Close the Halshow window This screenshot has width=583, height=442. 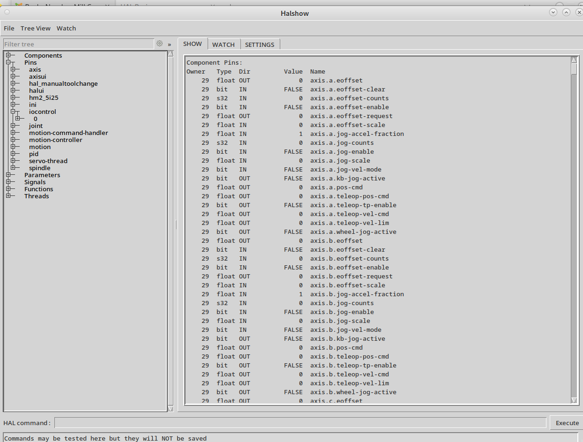578,13
